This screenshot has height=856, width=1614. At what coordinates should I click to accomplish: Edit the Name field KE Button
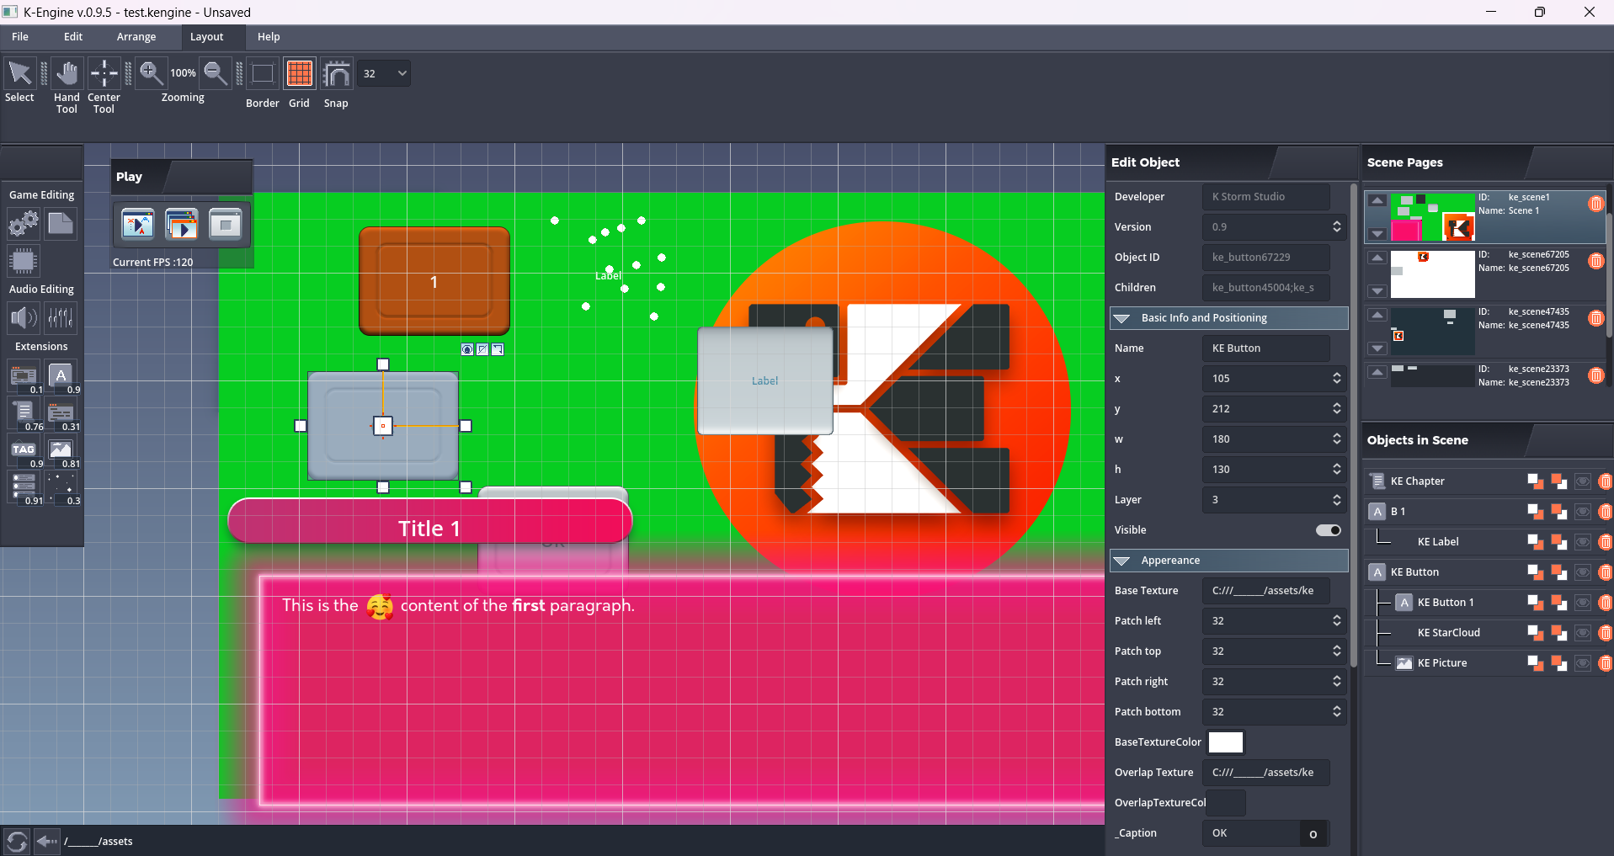coord(1266,348)
